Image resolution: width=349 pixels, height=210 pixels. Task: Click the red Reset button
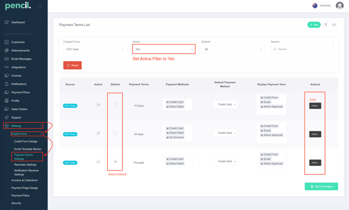[x=72, y=65]
